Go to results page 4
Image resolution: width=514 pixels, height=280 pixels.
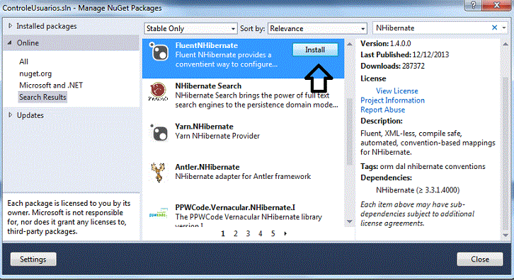tap(261, 233)
